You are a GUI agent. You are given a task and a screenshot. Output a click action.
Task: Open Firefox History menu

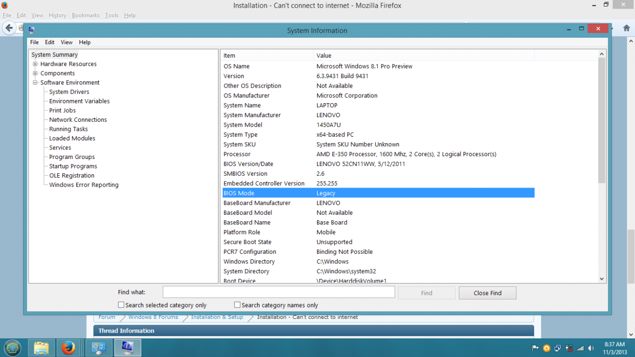tap(58, 15)
